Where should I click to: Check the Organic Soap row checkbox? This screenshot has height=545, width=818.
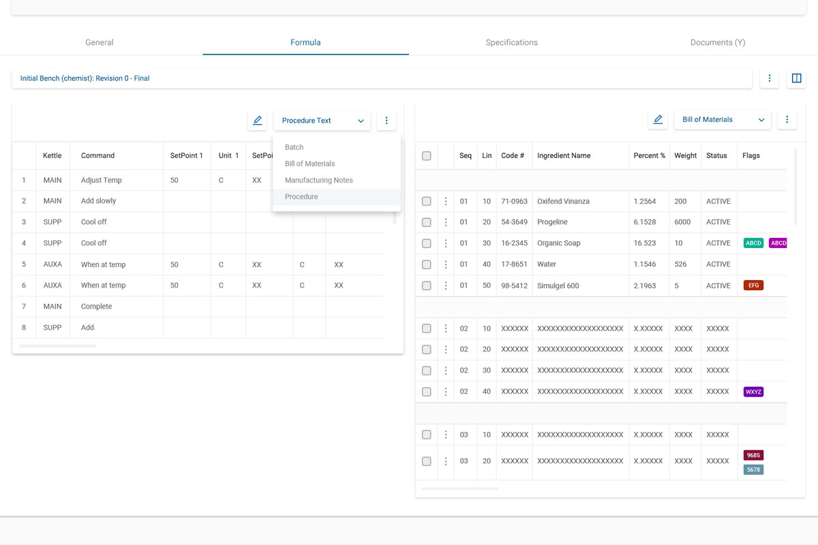tap(427, 243)
